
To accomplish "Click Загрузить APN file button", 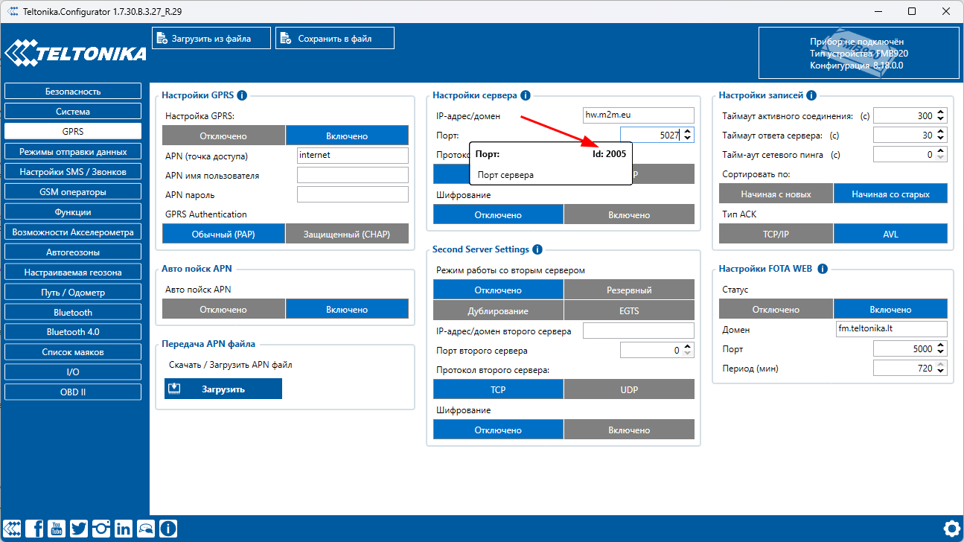I will (223, 389).
